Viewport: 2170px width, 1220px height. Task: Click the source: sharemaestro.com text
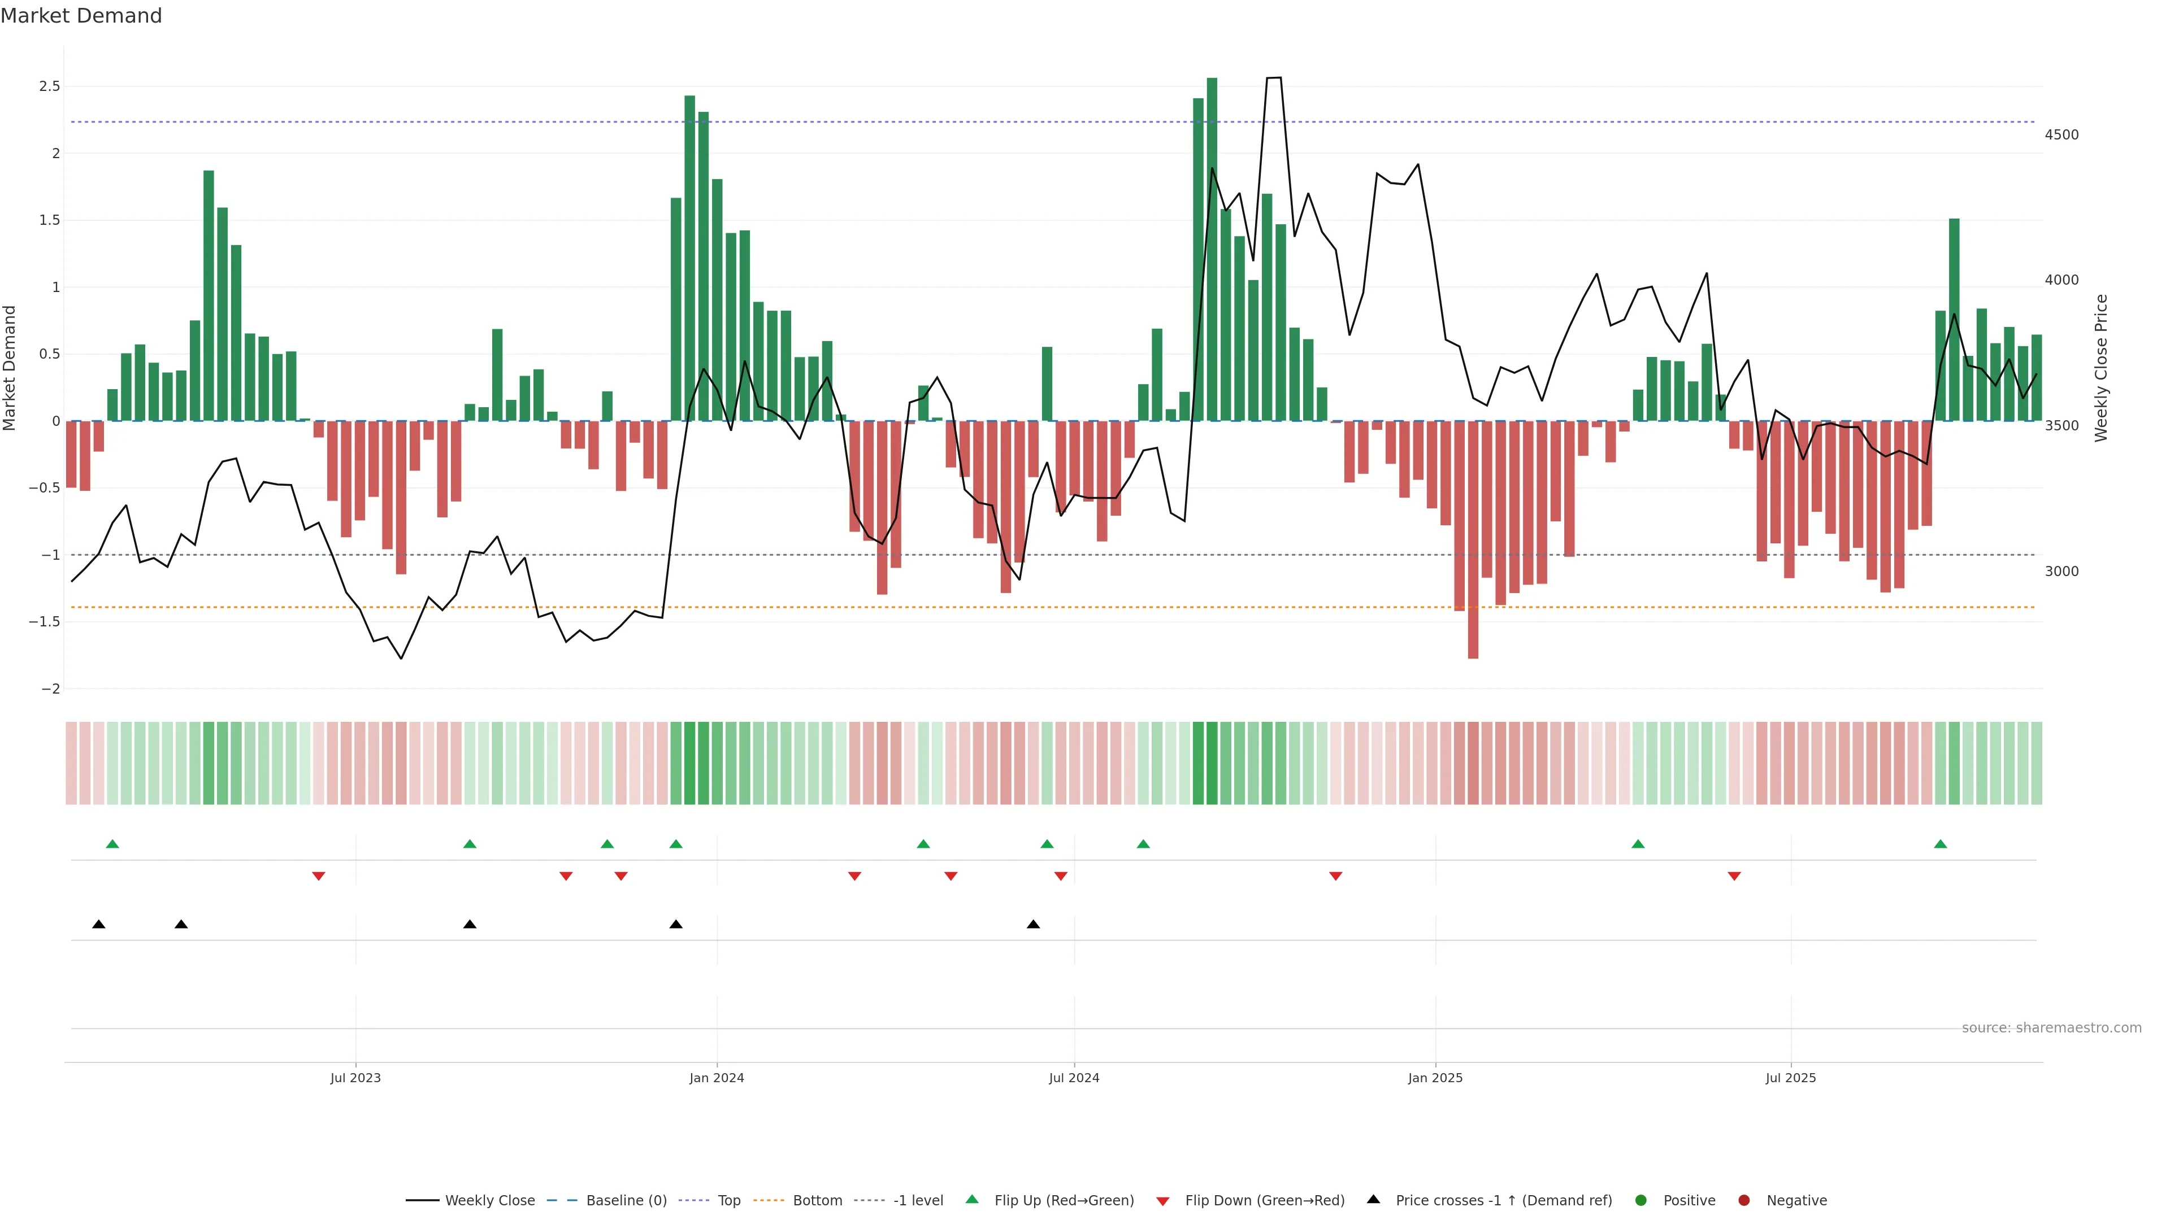coord(2051,1028)
